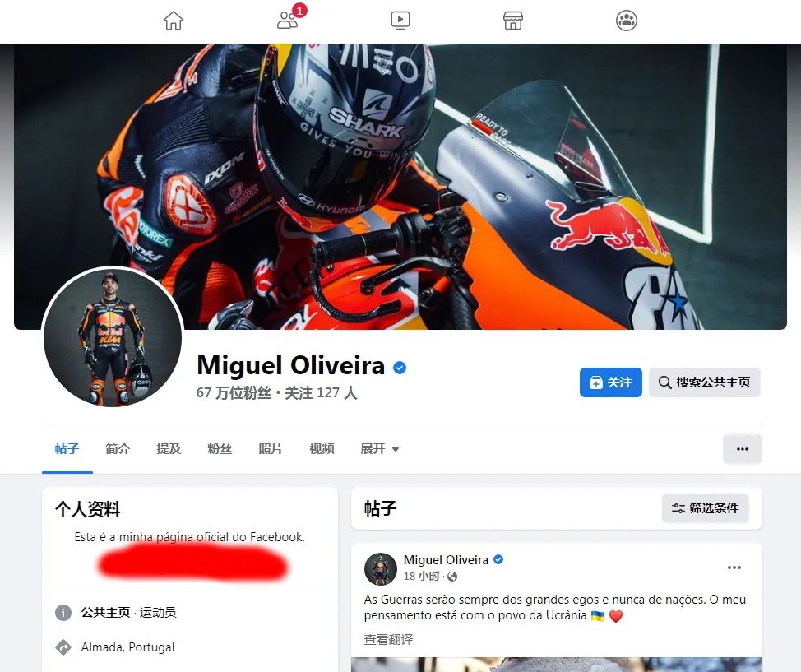Switch to the 照片 tab
The height and width of the screenshot is (672, 801).
(x=271, y=448)
